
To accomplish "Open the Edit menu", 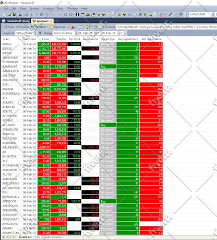I will pos(14,8).
